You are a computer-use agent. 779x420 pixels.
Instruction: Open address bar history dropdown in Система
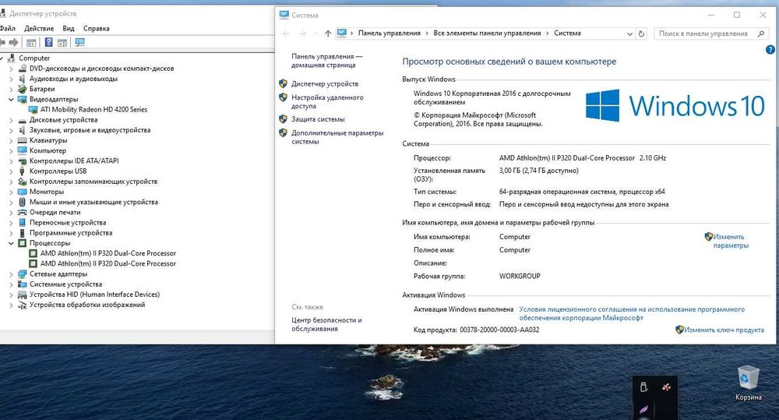tap(629, 34)
